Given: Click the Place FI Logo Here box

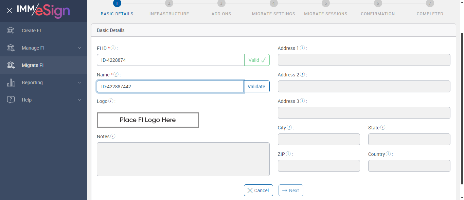Looking at the screenshot, I should tap(148, 120).
